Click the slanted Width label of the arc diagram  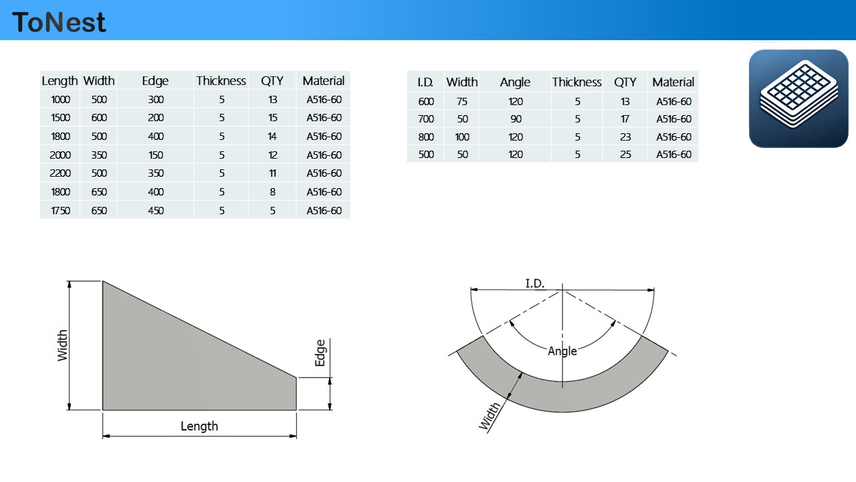(490, 416)
